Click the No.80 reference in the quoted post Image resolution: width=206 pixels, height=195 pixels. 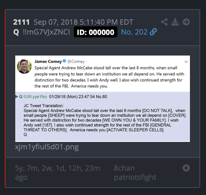[101, 97]
